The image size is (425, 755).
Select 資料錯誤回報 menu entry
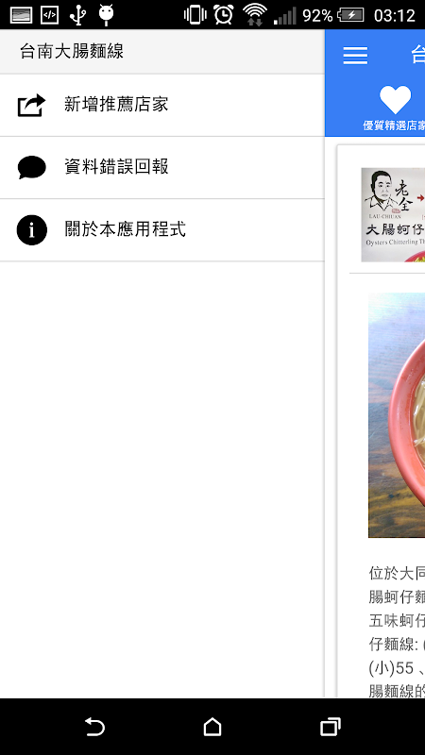pos(161,168)
